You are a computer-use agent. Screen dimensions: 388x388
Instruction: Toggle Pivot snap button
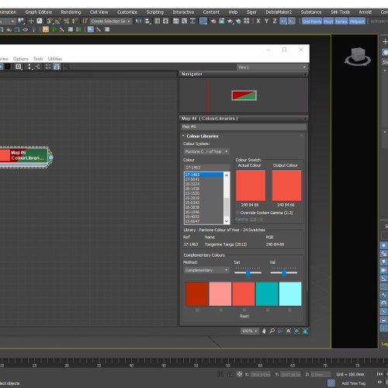[x=328, y=21]
